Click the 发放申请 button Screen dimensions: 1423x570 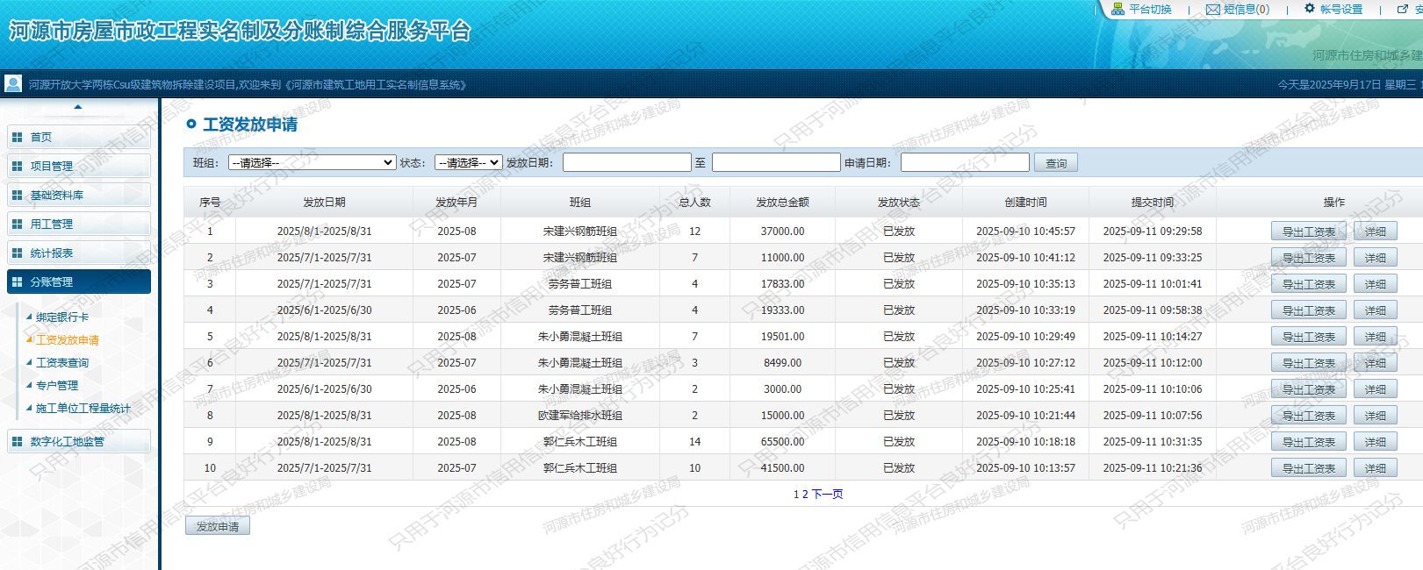[x=218, y=526]
